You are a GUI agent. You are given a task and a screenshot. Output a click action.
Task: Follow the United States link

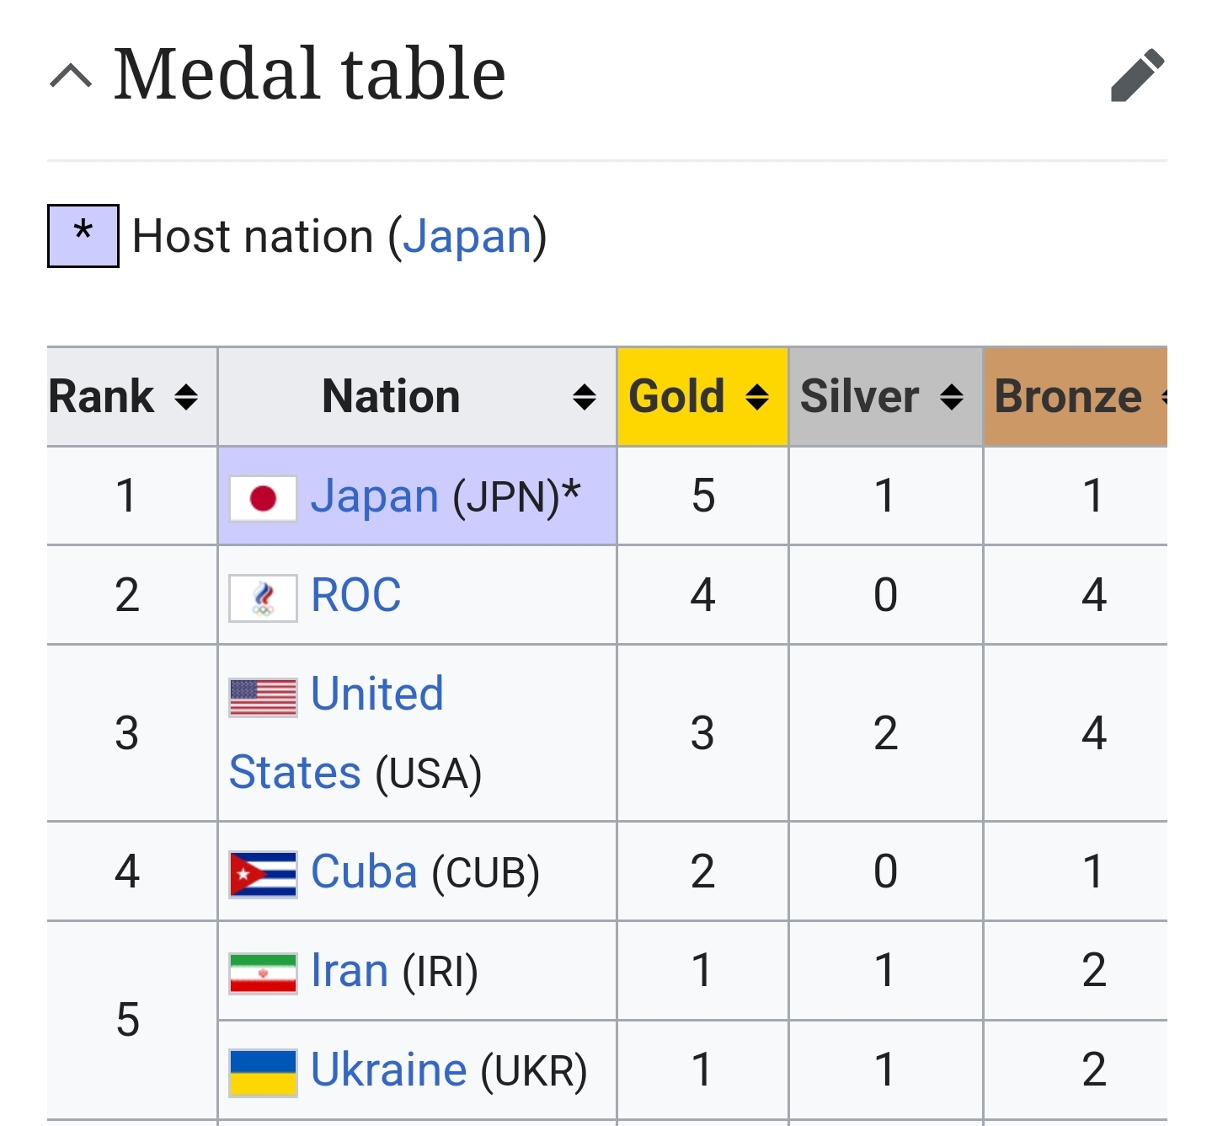[377, 694]
